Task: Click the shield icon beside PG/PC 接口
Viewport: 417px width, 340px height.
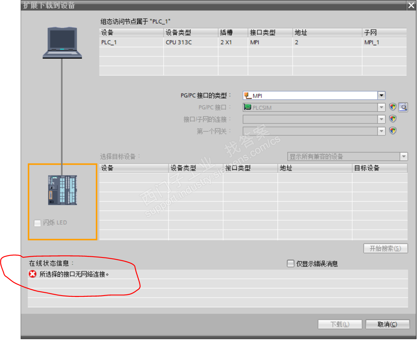Action: [x=392, y=107]
